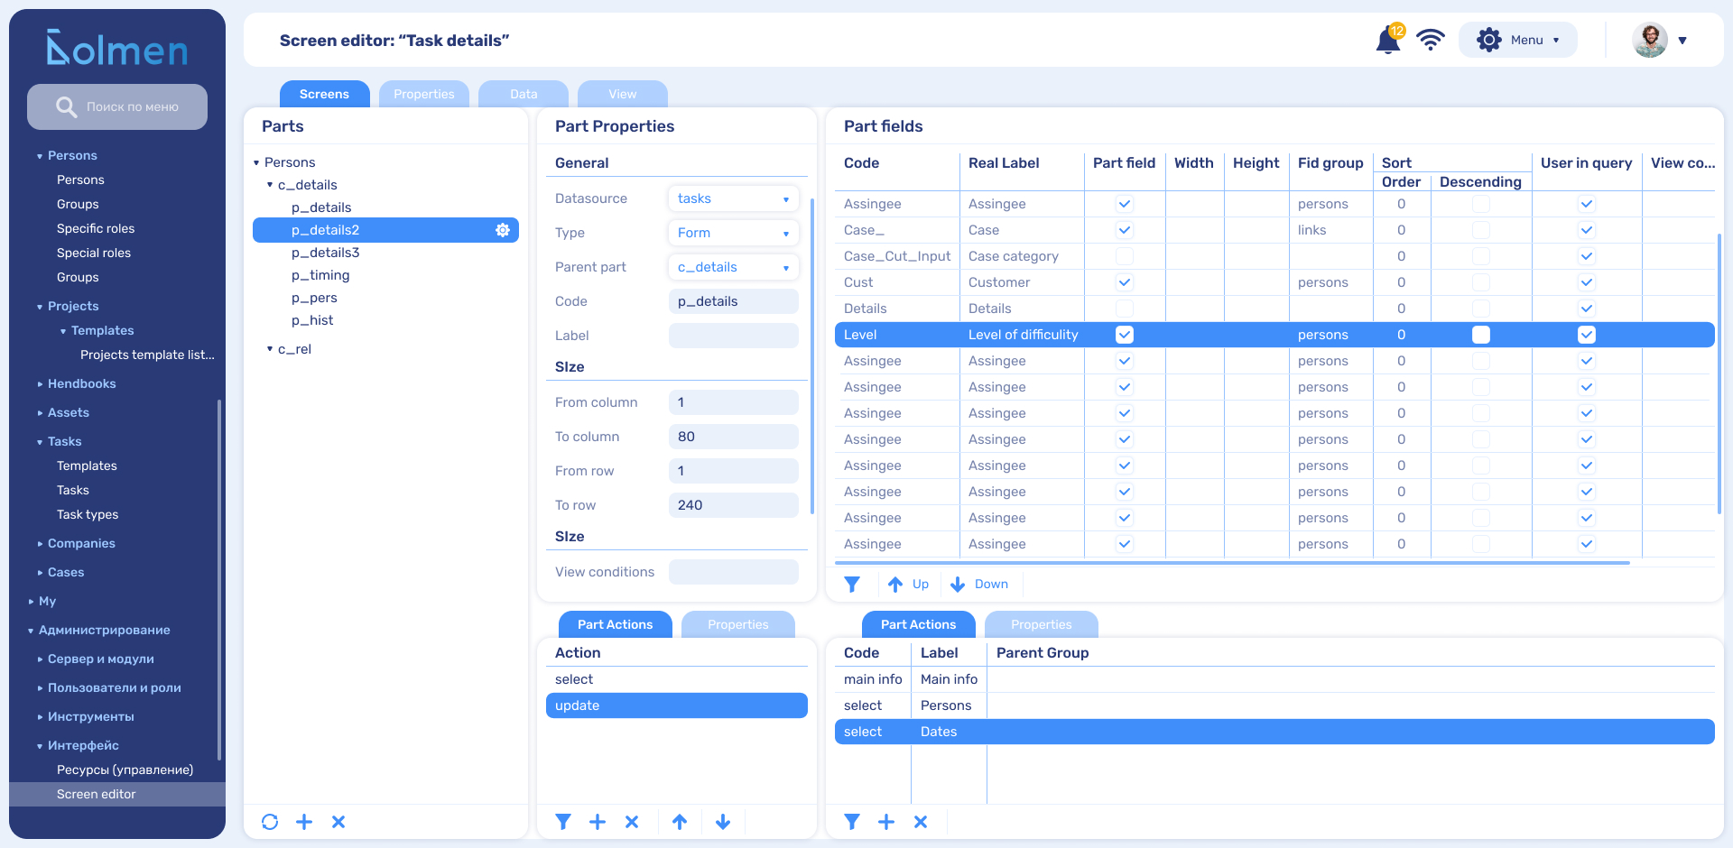1733x848 pixels.
Task: Switch to the Properties tab at top
Action: pos(424,94)
